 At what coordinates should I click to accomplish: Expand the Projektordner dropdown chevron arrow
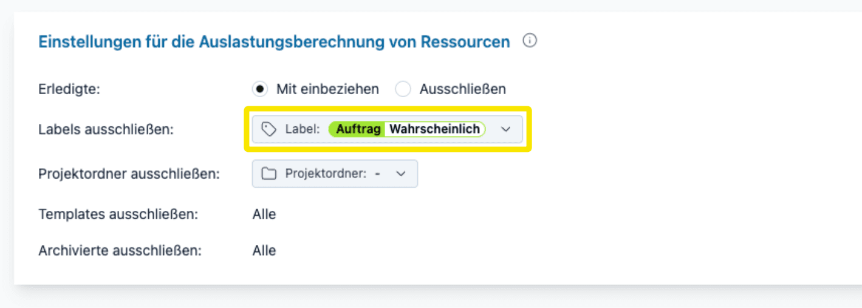(x=400, y=174)
